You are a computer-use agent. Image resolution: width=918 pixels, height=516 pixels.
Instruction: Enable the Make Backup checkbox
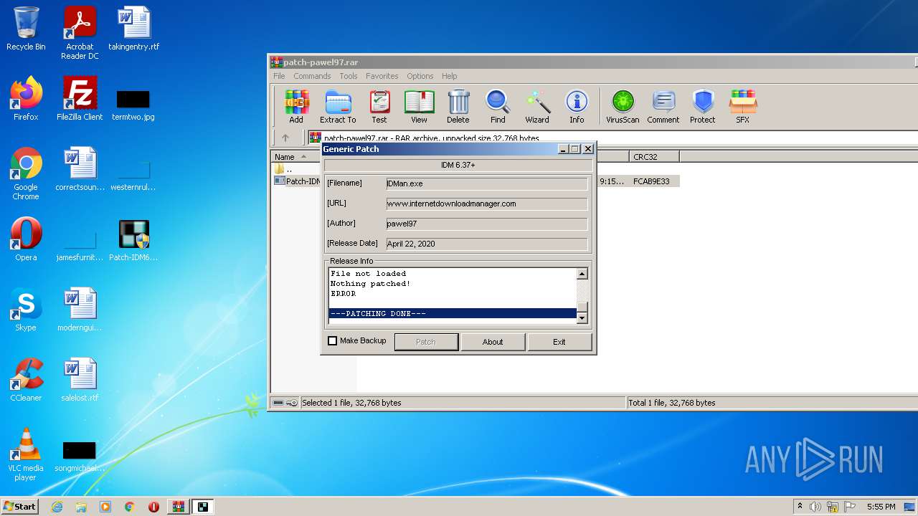[332, 341]
